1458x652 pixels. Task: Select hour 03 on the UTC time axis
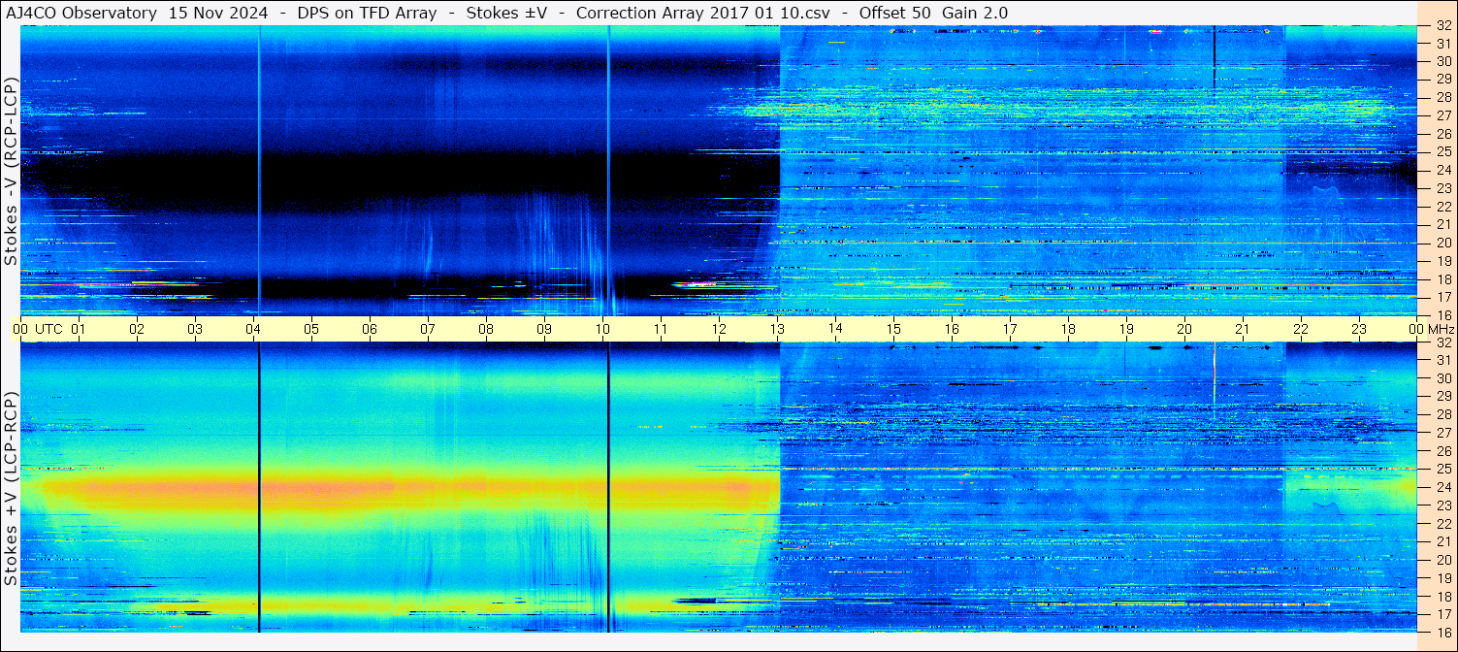[x=195, y=329]
